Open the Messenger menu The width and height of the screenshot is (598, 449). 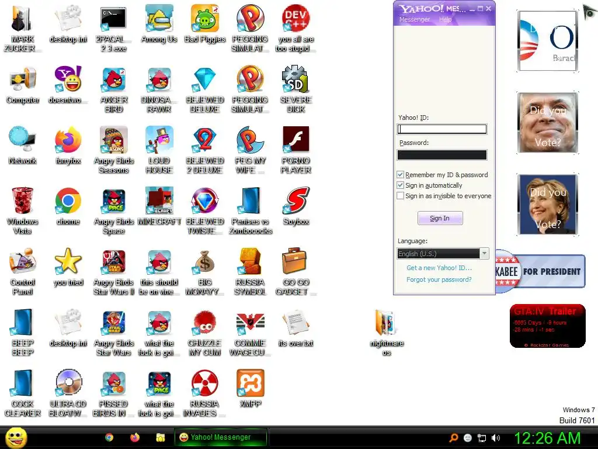pyautogui.click(x=415, y=19)
